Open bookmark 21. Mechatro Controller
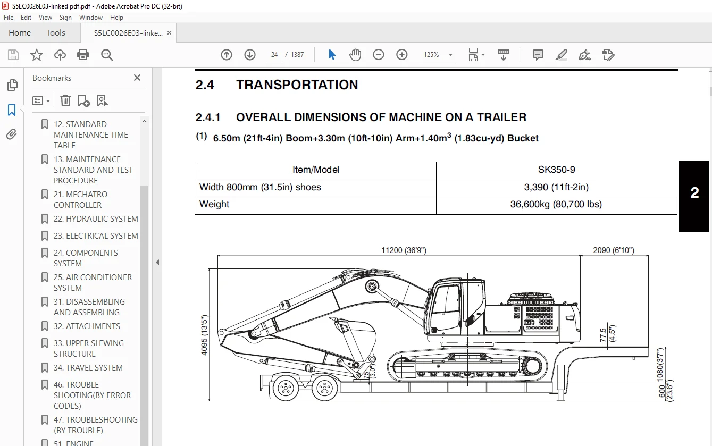Image resolution: width=712 pixels, height=446 pixels. (80, 199)
